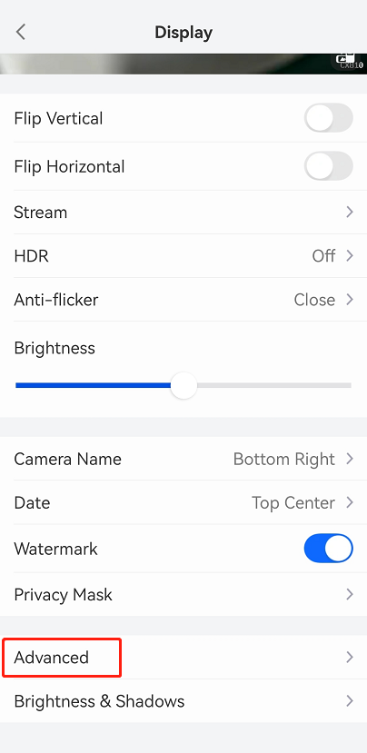Tap the camera icon on preview

(x=345, y=58)
